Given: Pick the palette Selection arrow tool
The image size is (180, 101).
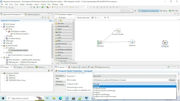Looking at the screenshot, I should tap(56, 20).
